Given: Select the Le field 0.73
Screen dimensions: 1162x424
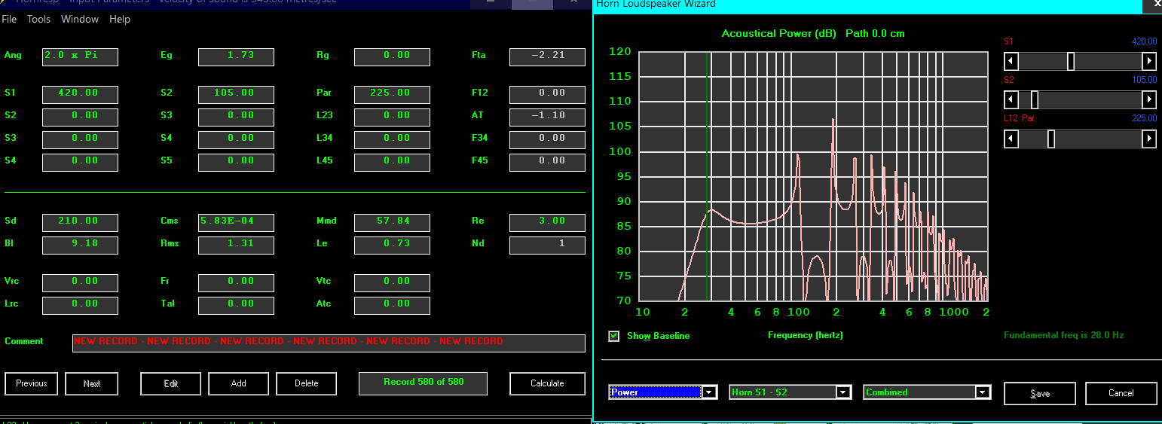Looking at the screenshot, I should coord(392,245).
